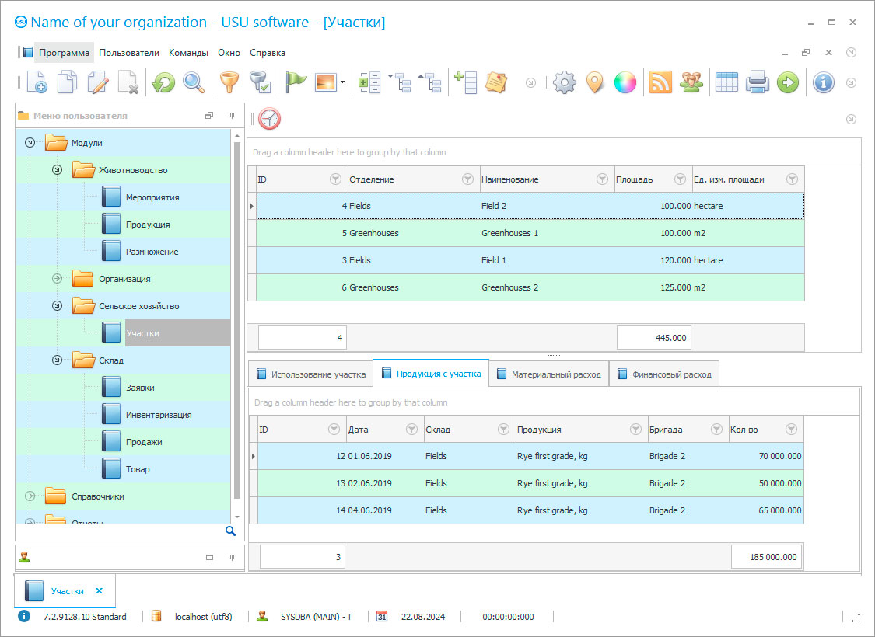
Task: Collapse the Животноводство folder
Action: (57, 170)
